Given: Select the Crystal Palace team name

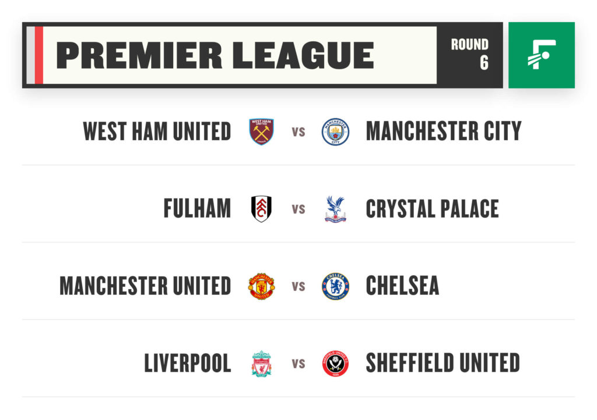Looking at the screenshot, I should click(x=432, y=208).
